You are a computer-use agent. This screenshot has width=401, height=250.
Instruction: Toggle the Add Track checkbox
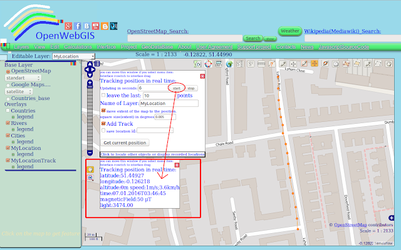tap(103, 124)
